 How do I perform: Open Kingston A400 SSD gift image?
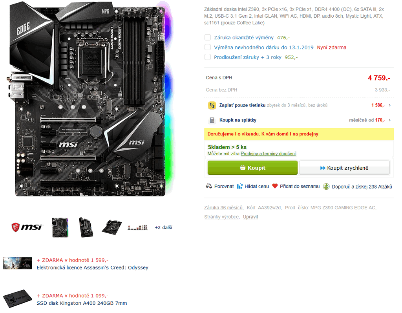(x=17, y=298)
